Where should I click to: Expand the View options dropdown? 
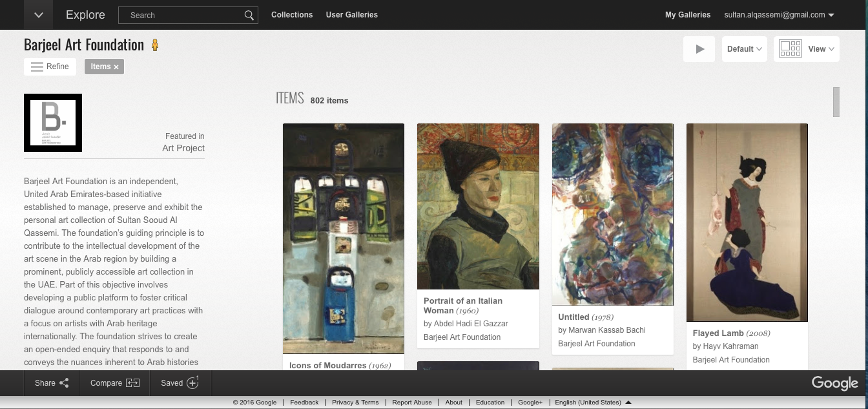coord(821,49)
